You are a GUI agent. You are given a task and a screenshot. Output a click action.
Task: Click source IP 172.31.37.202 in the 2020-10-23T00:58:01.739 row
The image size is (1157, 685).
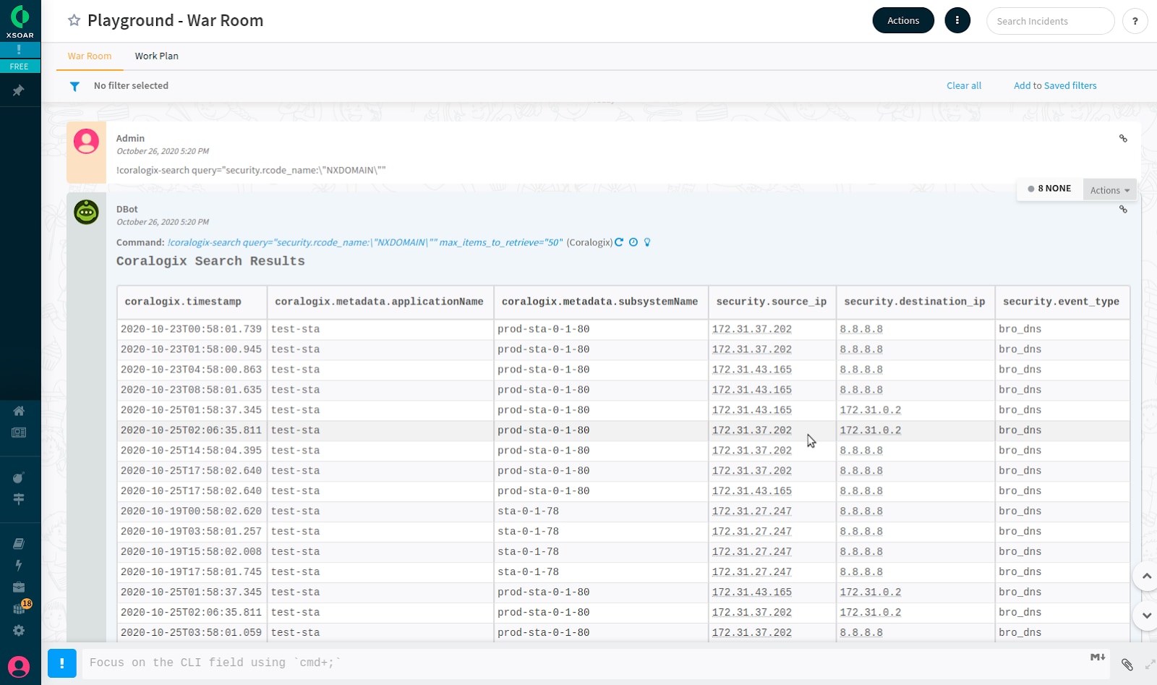(751, 329)
